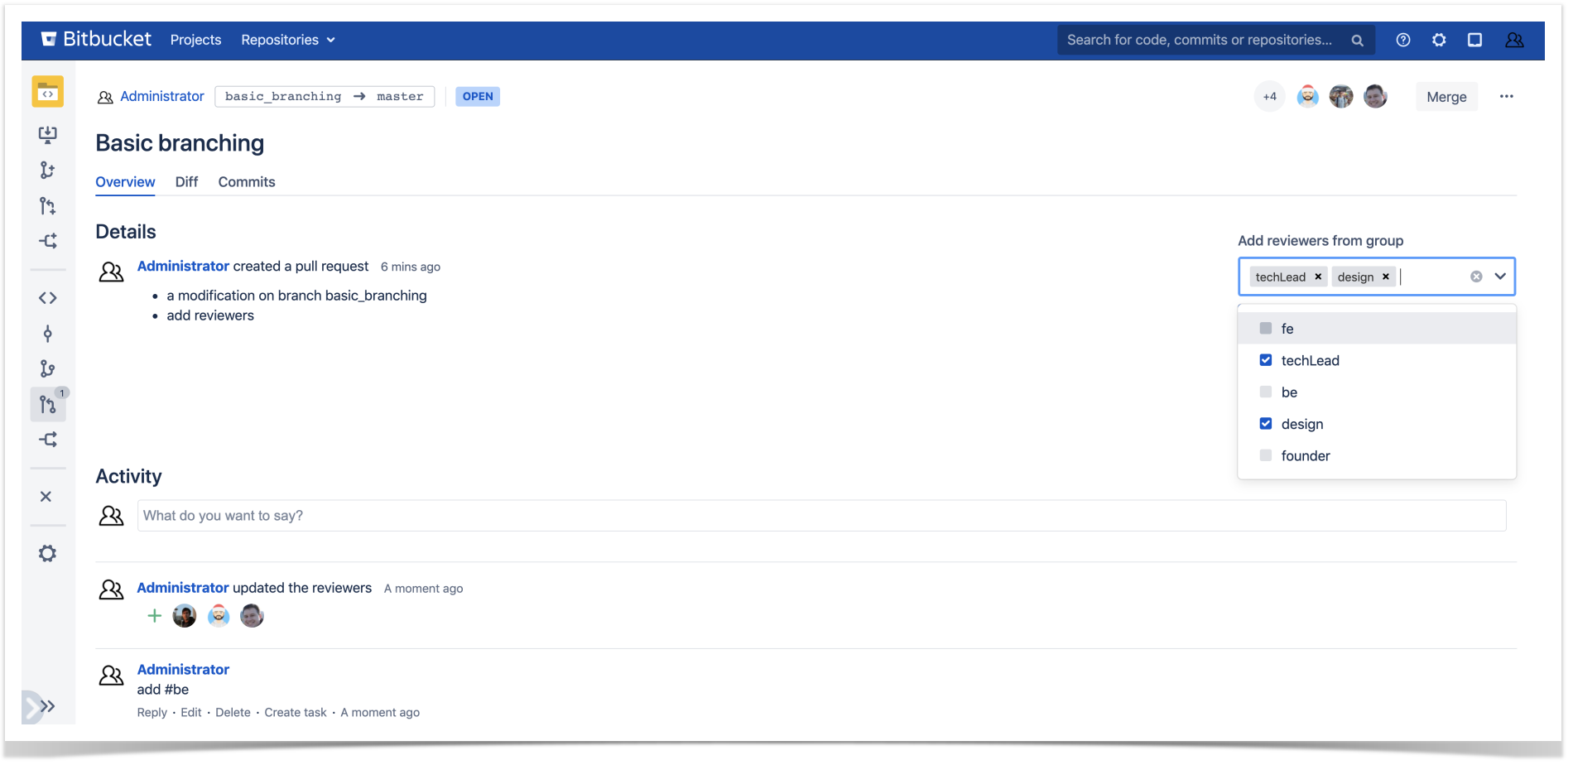
Task: Remove the design tag
Action: [1386, 277]
